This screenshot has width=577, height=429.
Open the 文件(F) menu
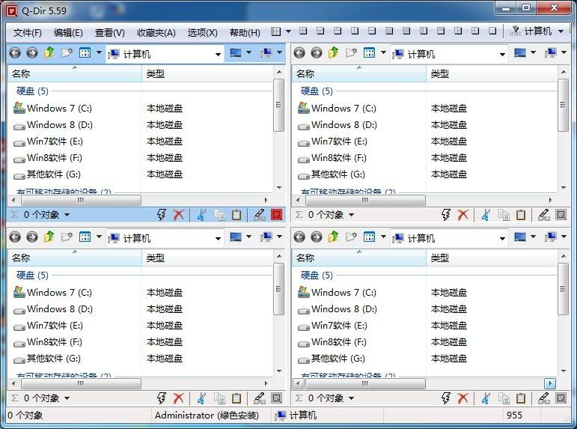tap(28, 33)
